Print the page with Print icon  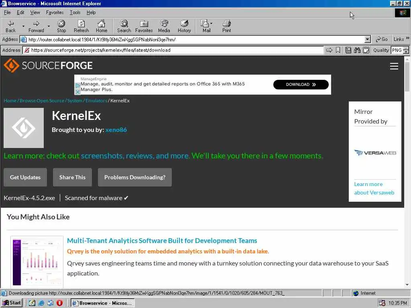[226, 26]
